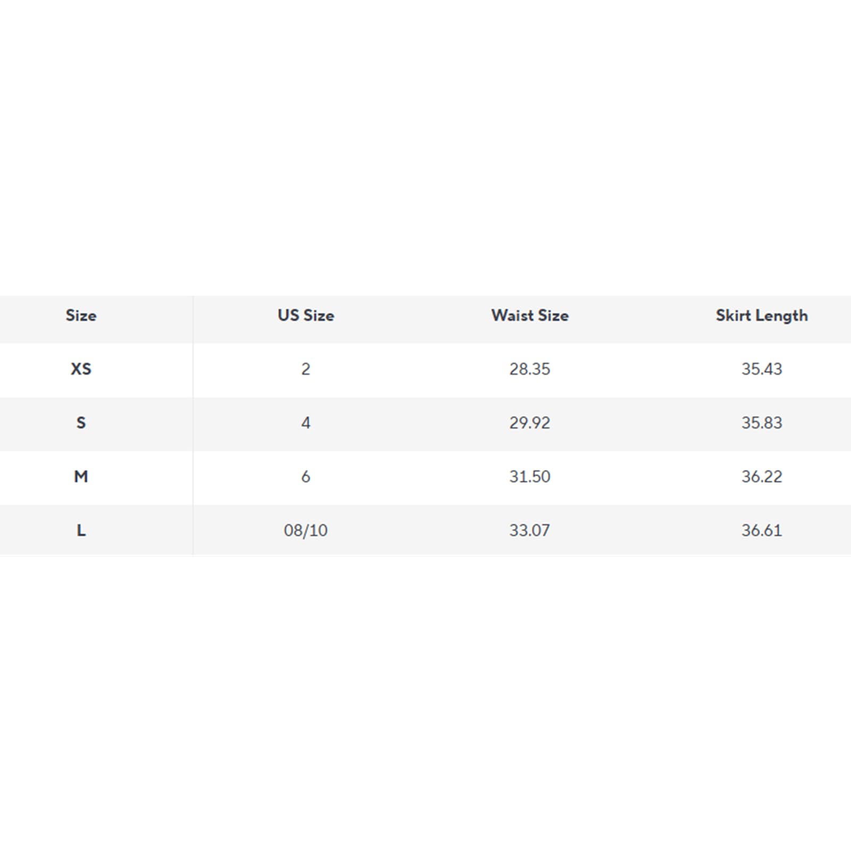Click waist size 33.07 cell

[530, 530]
